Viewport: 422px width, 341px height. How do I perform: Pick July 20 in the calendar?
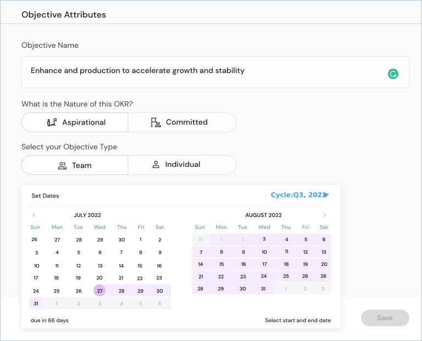(99, 278)
